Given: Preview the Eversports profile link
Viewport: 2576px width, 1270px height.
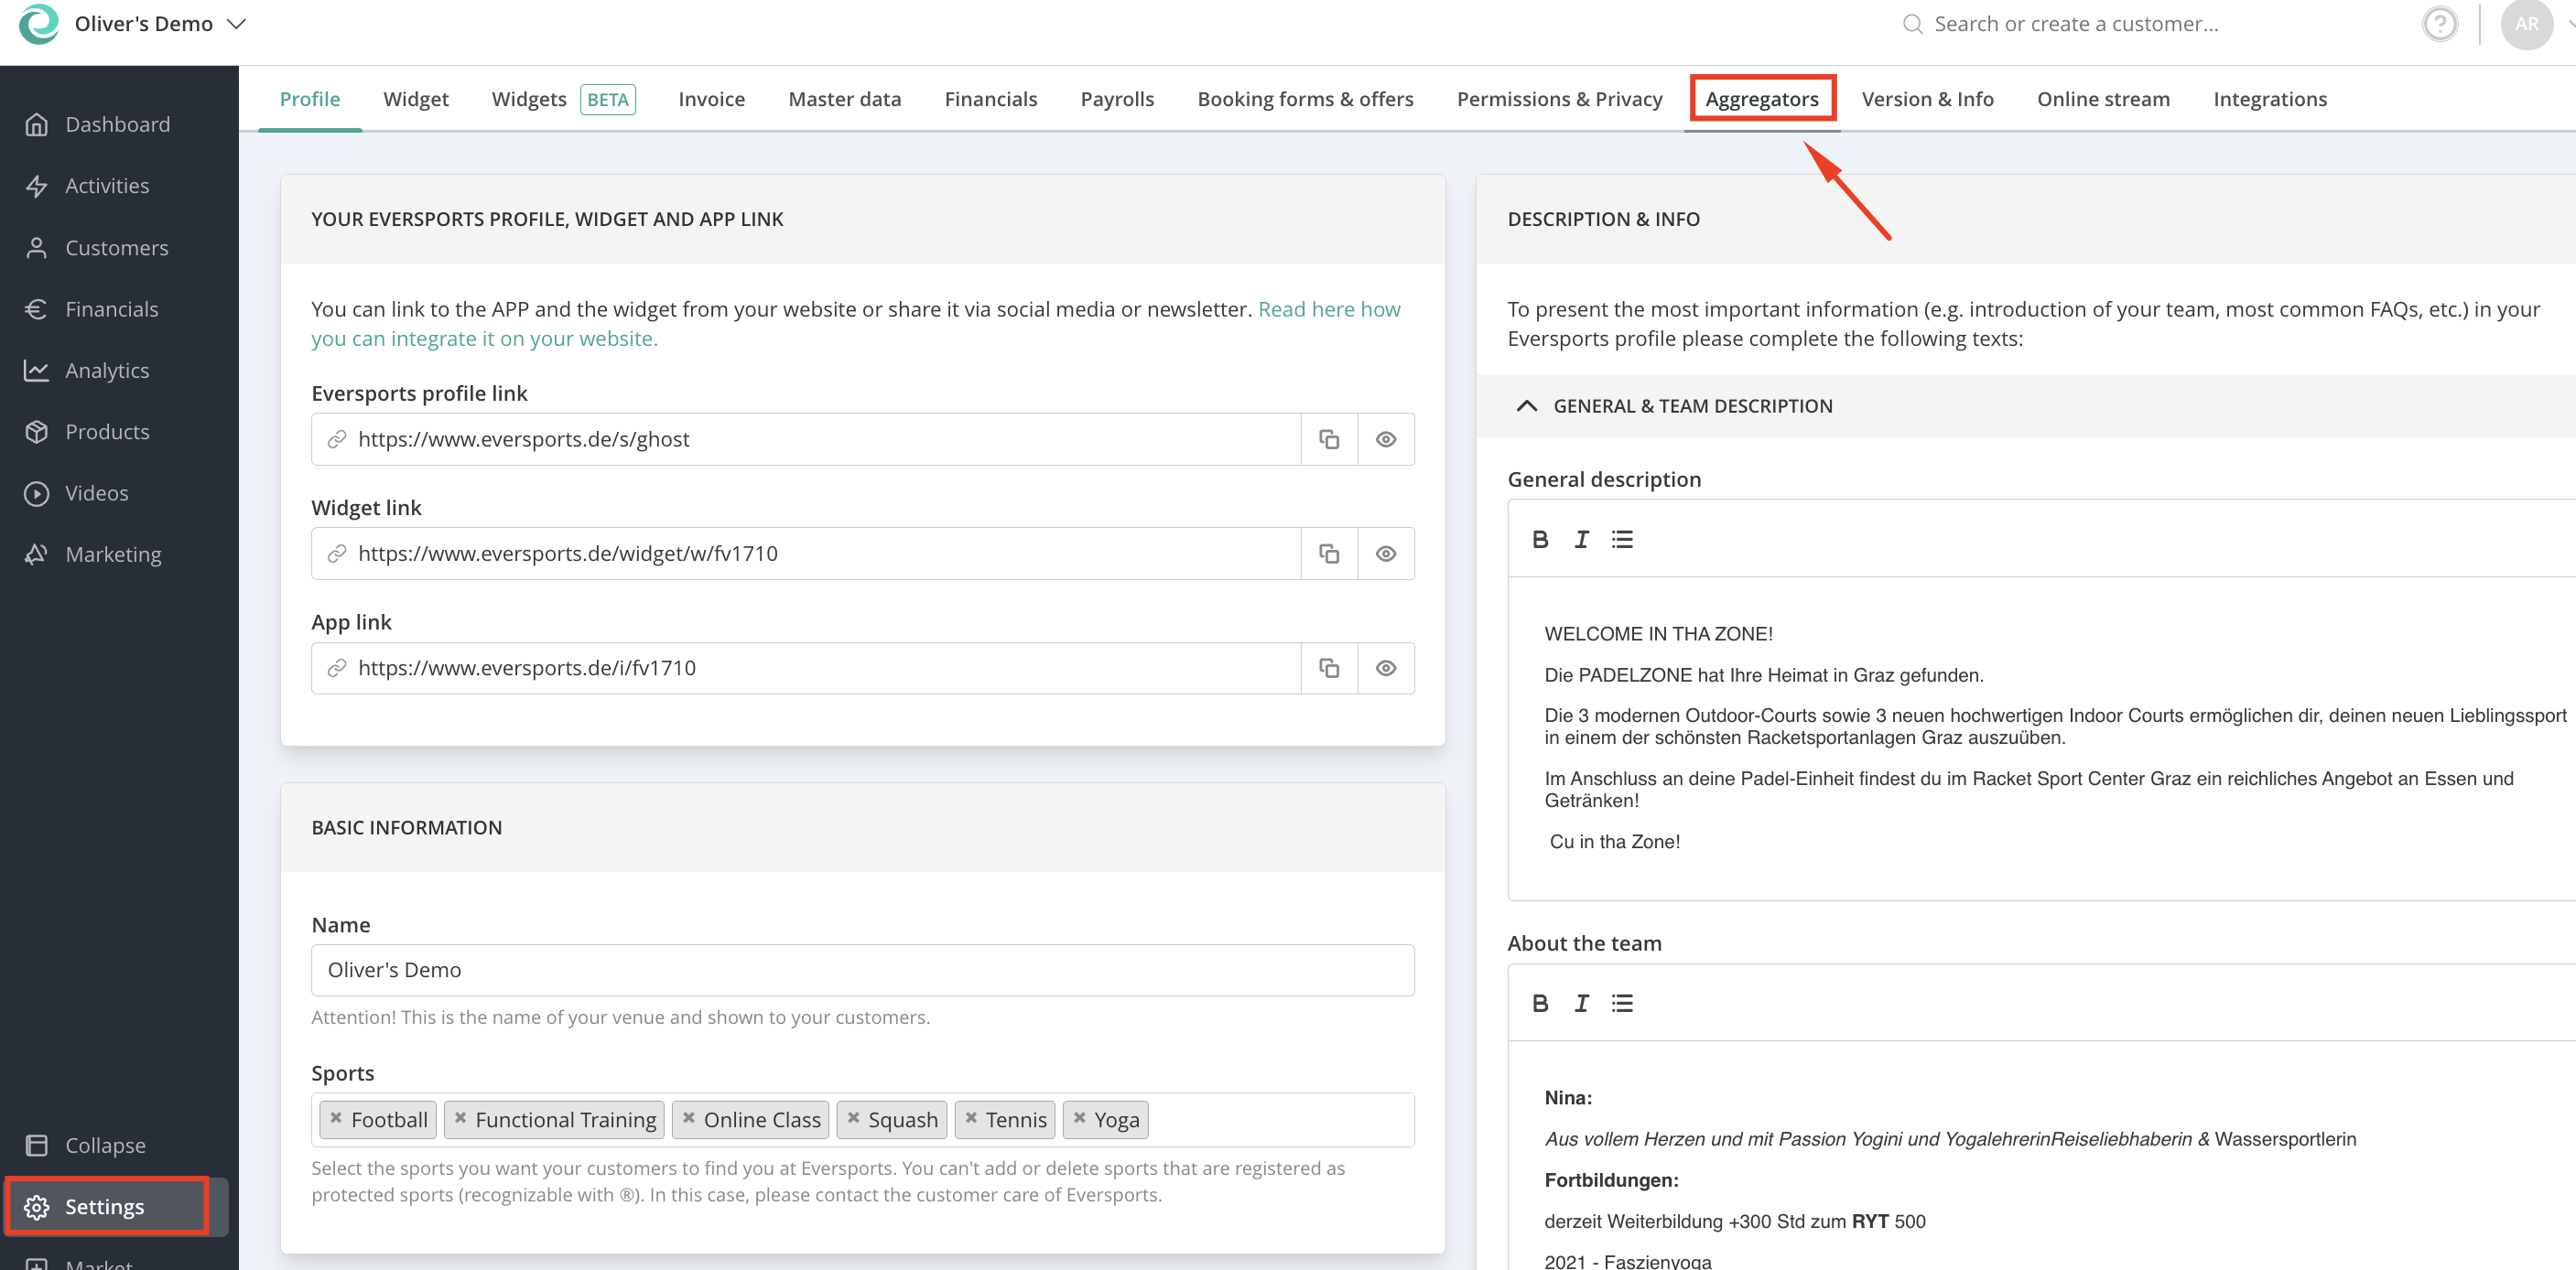Looking at the screenshot, I should (1386, 440).
